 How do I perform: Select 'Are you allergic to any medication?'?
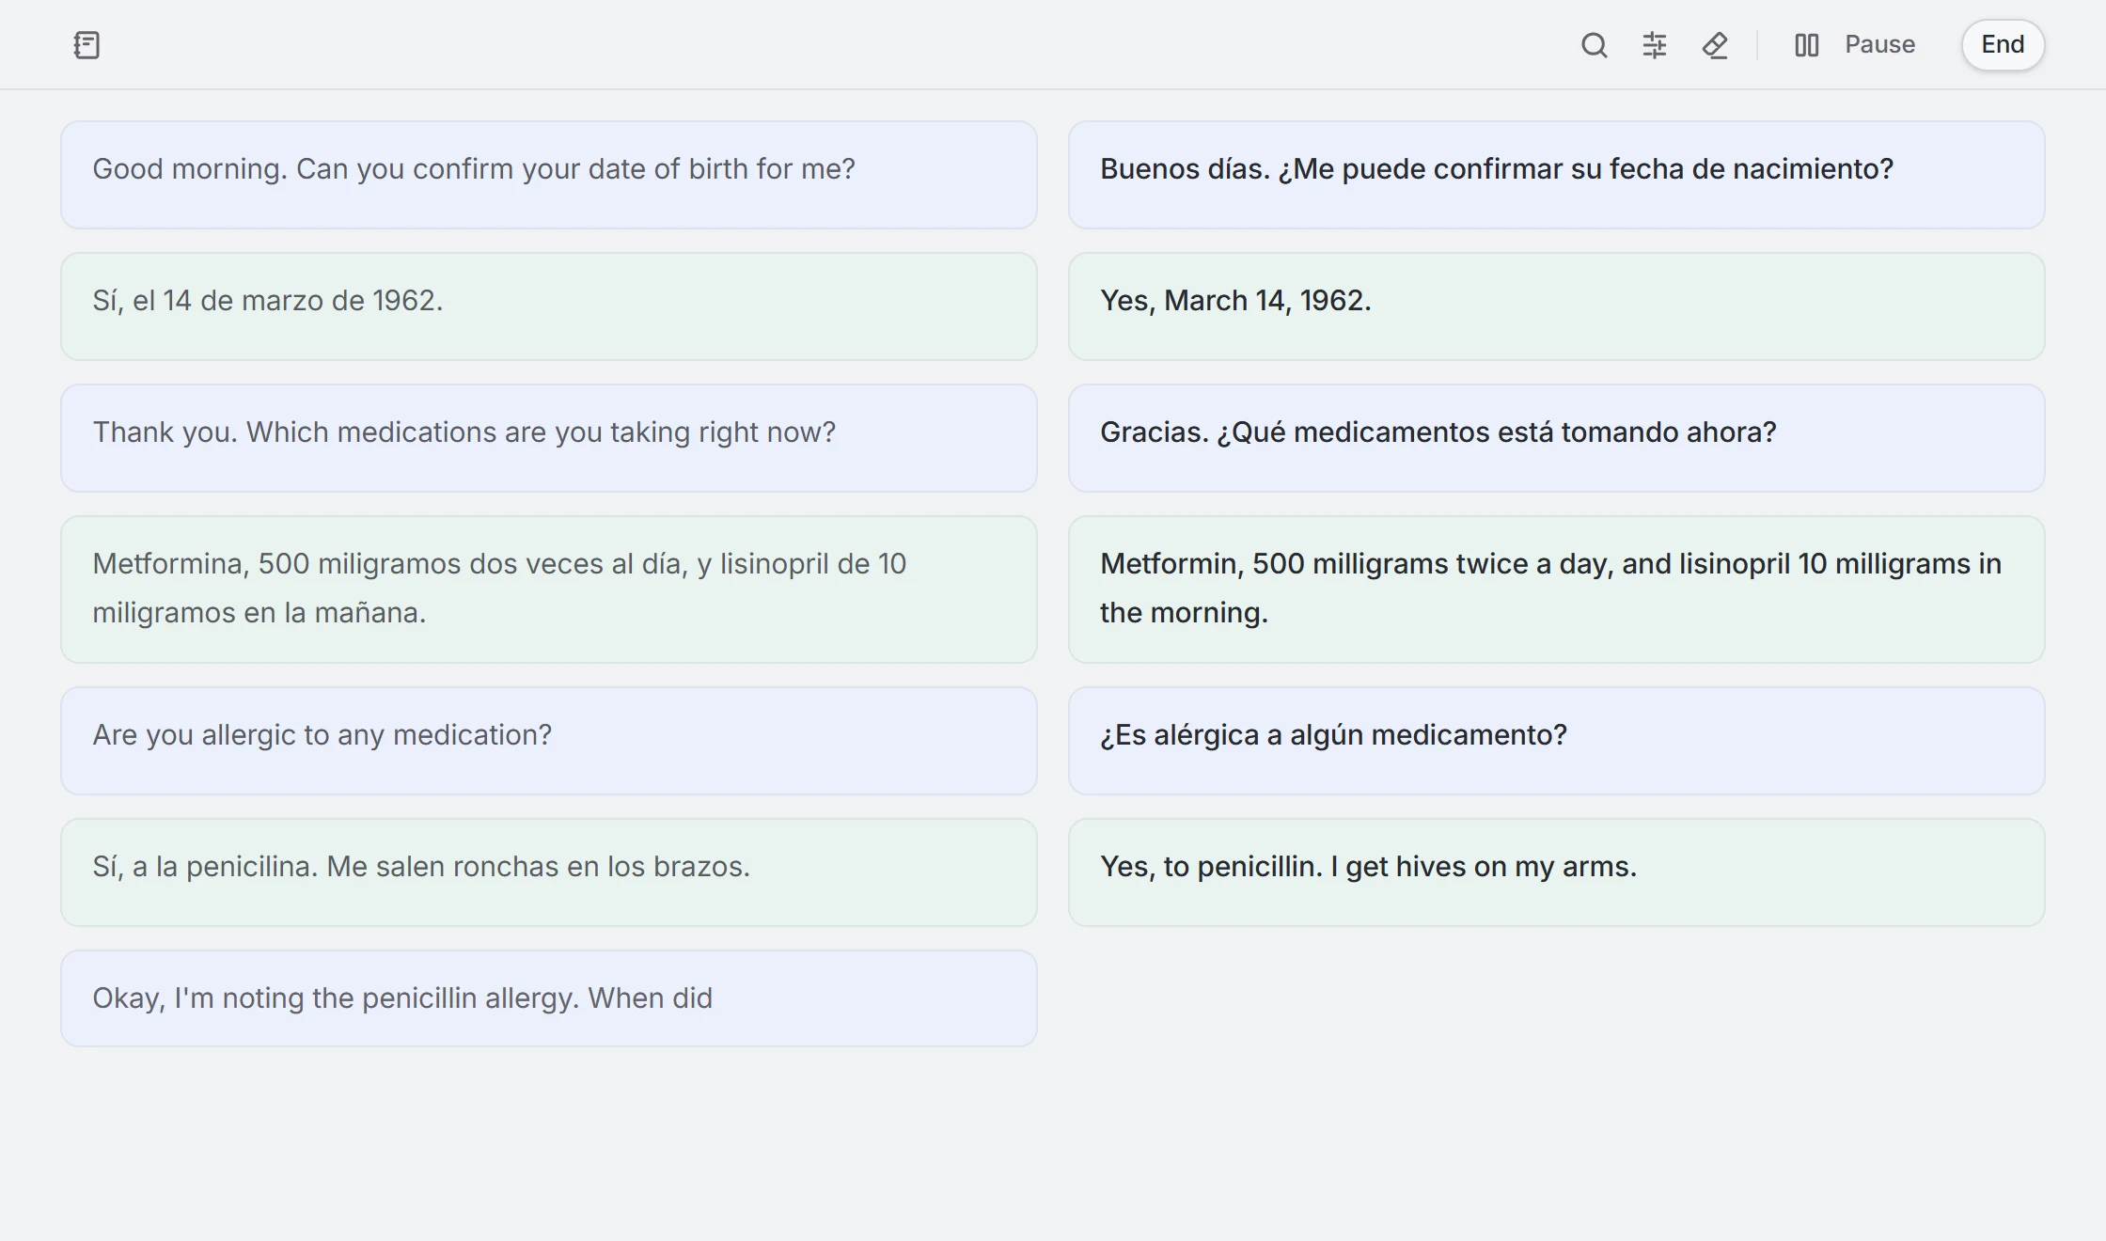(549, 741)
